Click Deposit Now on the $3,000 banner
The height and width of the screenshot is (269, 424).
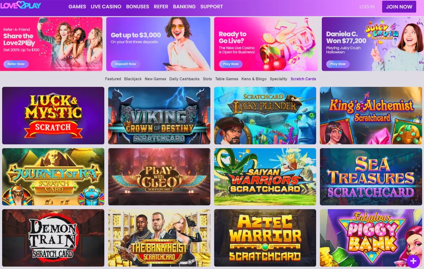[x=126, y=64]
